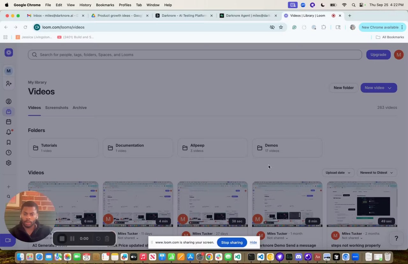Open Jessica Livingston bookmark
This screenshot has width=408, height=264.
click(x=34, y=37)
